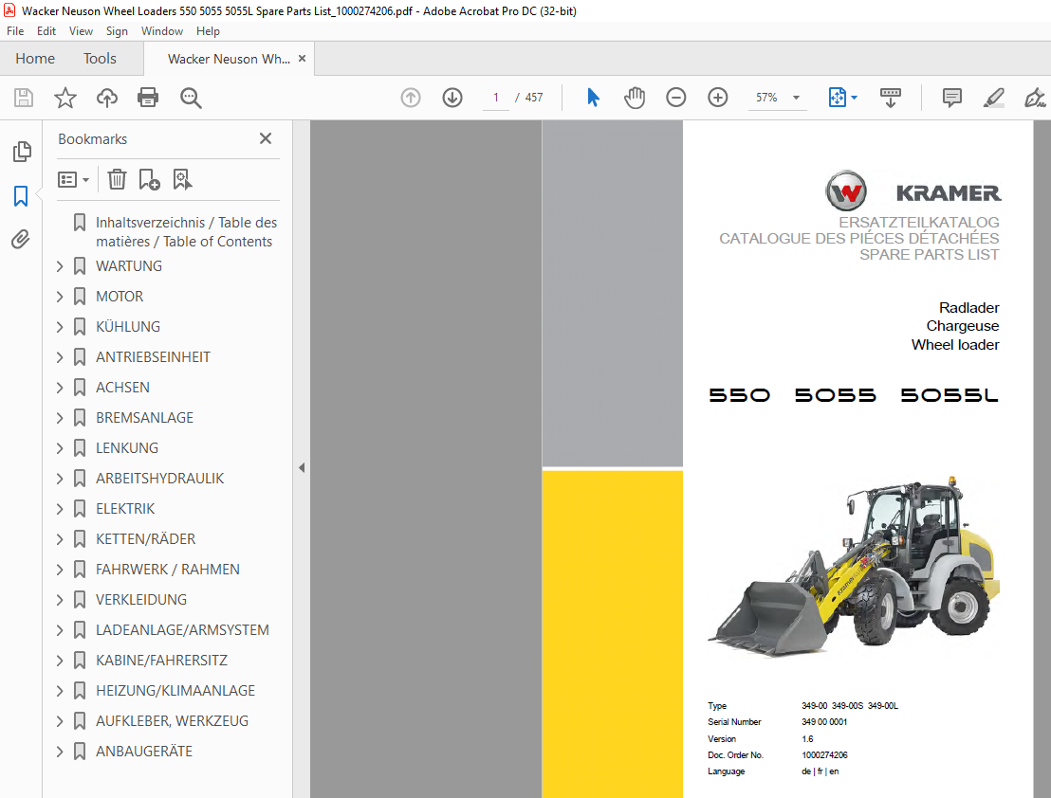Jump to the ANBAUGERÄTE bookmark
This screenshot has height=798, width=1051.
pos(144,752)
